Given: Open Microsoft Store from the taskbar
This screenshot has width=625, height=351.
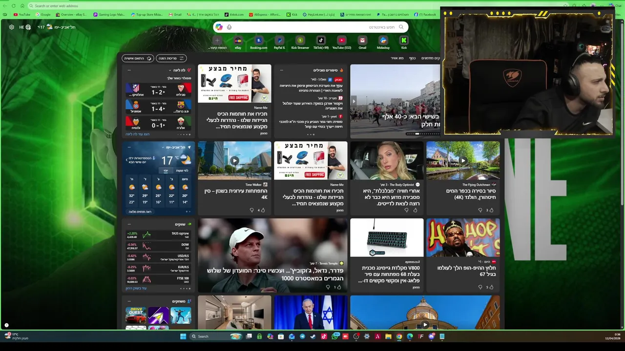Looking at the screenshot, I should tap(281, 336).
